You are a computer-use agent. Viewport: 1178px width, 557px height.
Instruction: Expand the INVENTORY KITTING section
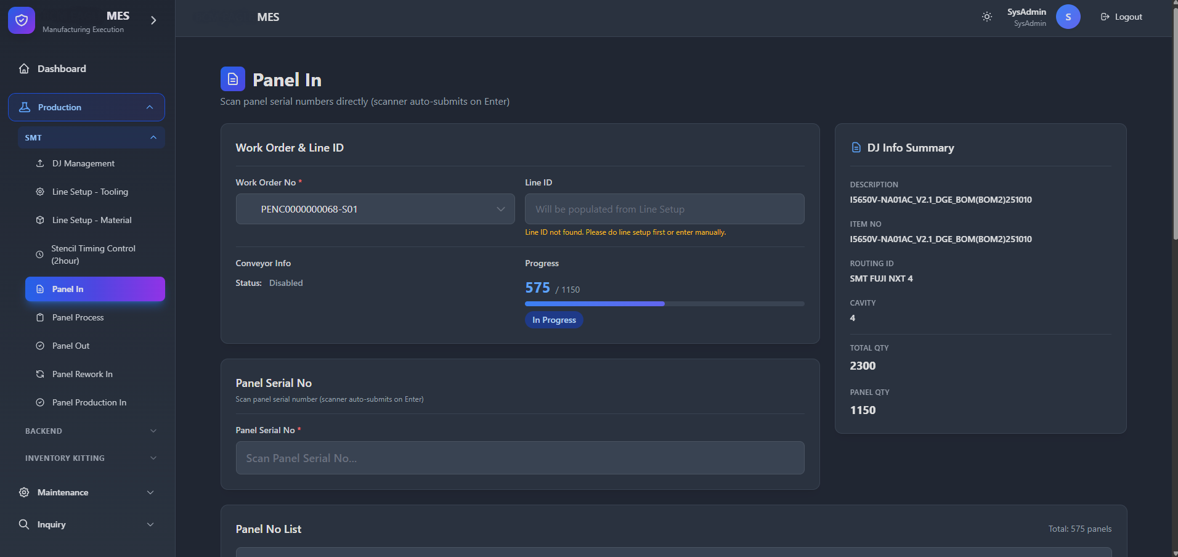pyautogui.click(x=91, y=458)
